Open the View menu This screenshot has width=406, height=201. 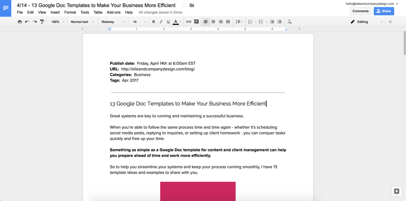pyautogui.click(x=42, y=12)
